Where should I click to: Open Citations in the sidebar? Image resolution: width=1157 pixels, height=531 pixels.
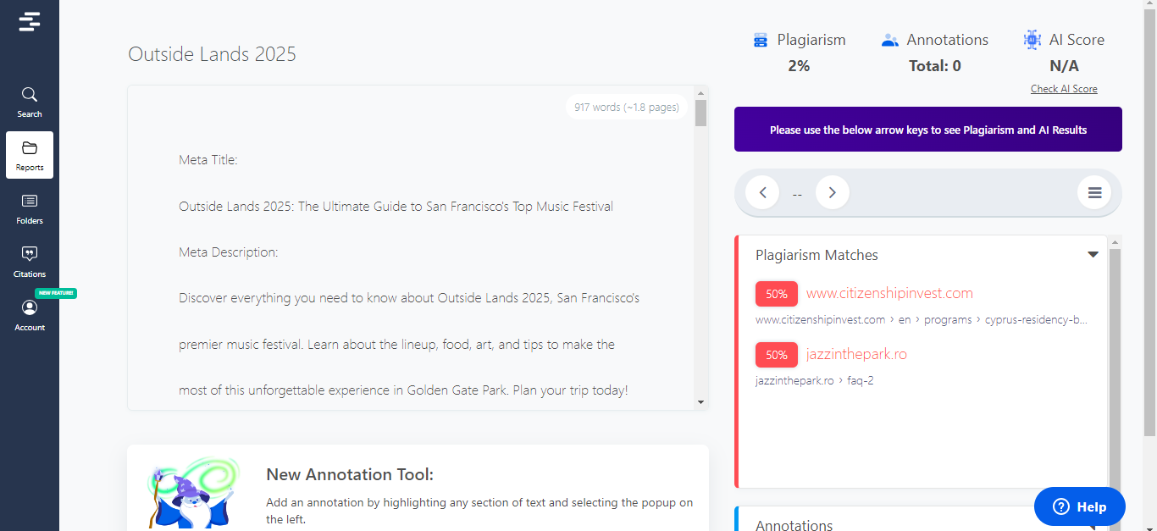tap(30, 262)
